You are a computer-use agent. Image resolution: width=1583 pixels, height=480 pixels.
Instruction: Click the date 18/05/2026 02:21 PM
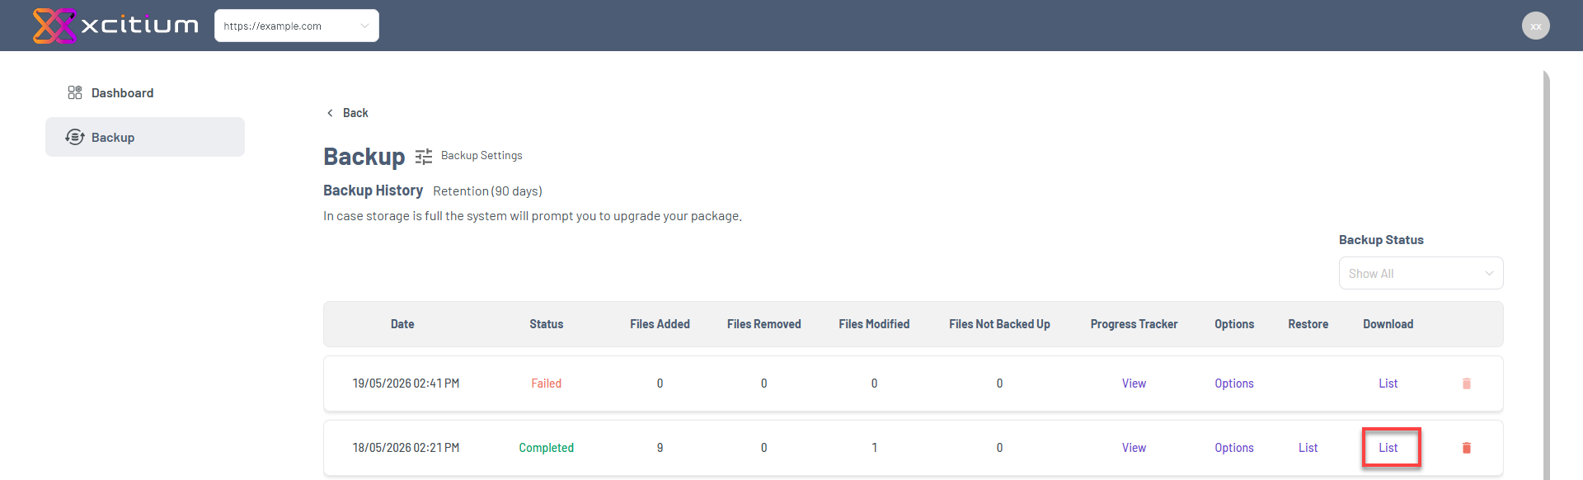tap(406, 448)
